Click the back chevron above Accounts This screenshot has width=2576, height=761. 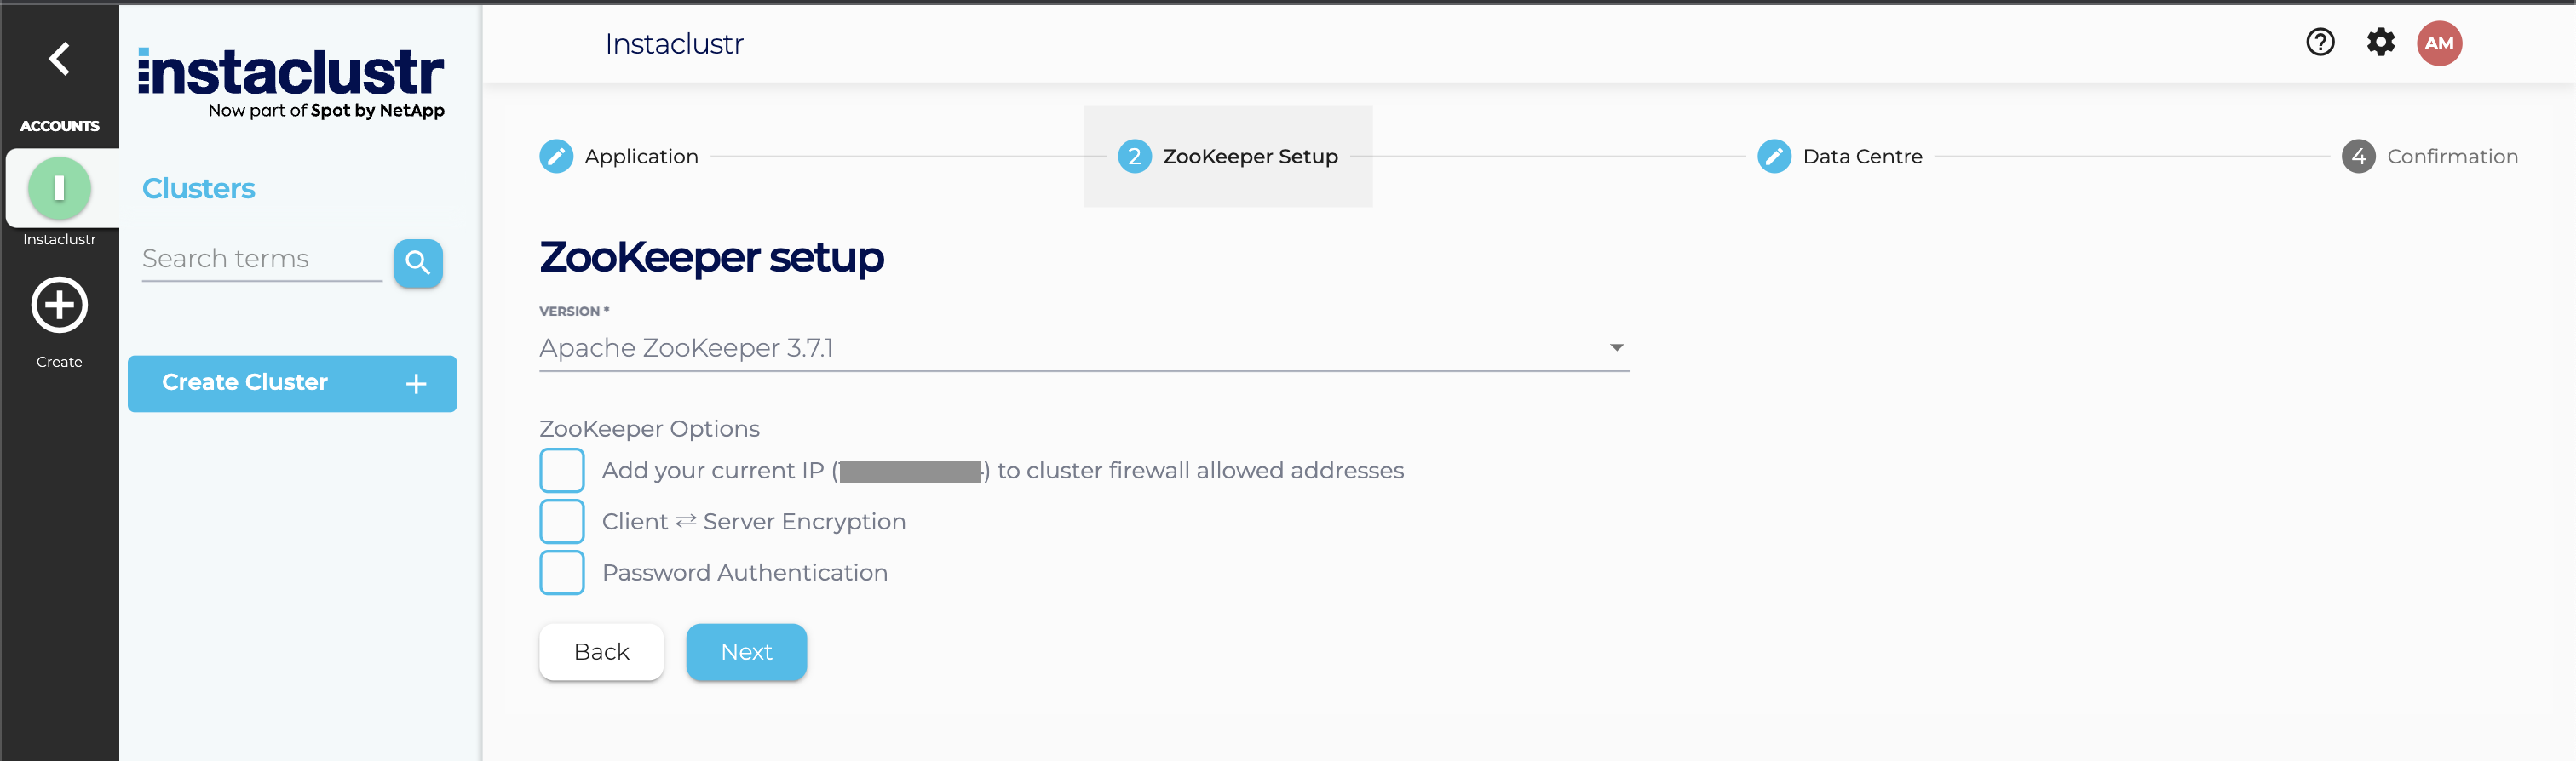[x=60, y=59]
